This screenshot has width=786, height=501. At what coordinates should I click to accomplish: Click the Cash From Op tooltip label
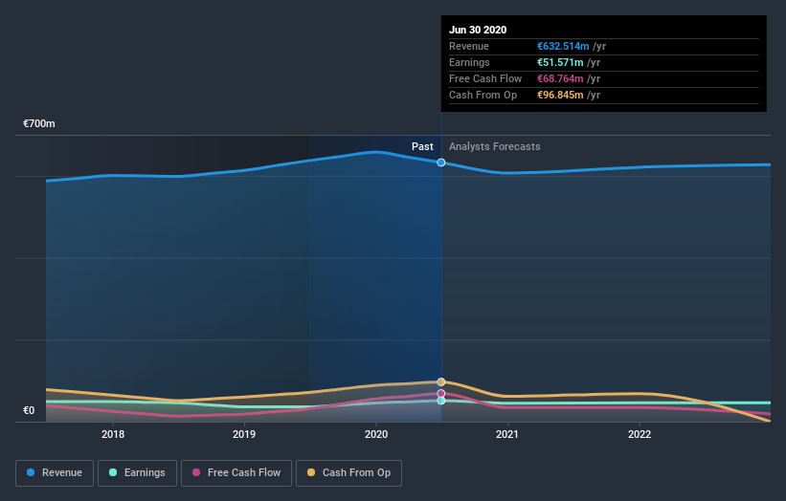[483, 95]
